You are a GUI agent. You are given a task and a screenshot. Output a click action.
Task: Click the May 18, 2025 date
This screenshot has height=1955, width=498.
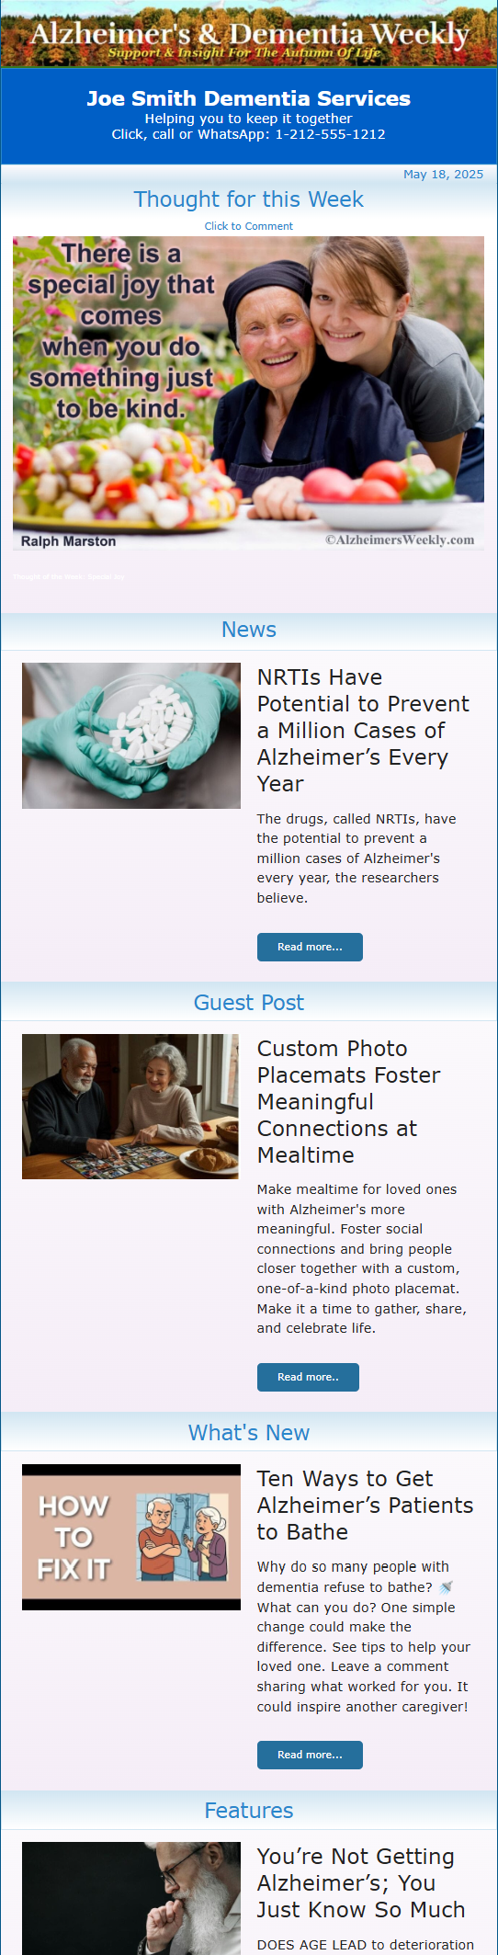click(443, 174)
